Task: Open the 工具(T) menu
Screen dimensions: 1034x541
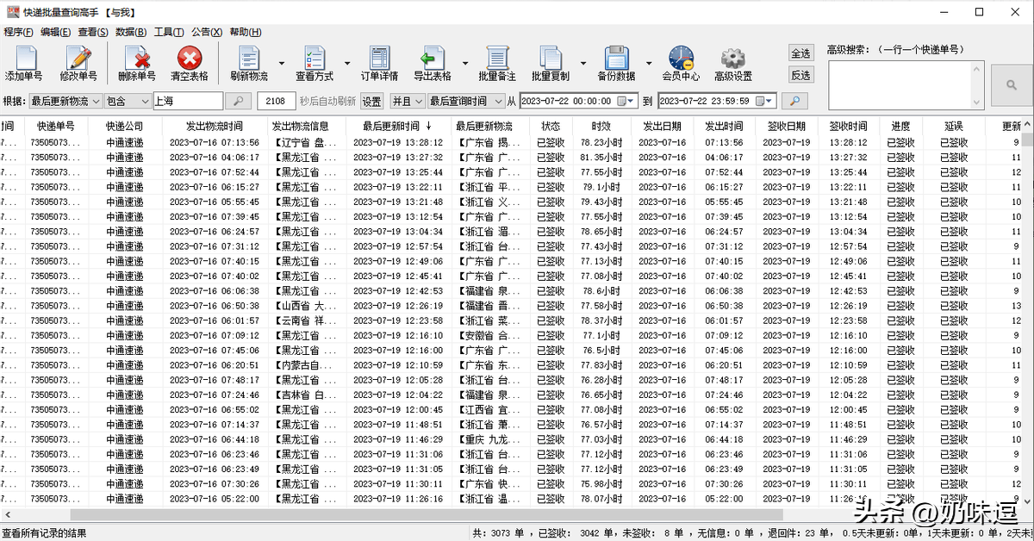Action: click(168, 32)
